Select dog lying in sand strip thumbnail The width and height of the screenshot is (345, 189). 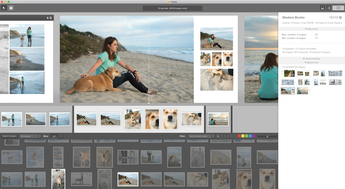(x=191, y=119)
